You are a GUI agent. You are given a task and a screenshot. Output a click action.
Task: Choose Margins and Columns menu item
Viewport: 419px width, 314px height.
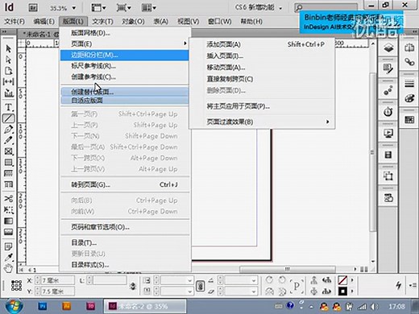pos(124,55)
